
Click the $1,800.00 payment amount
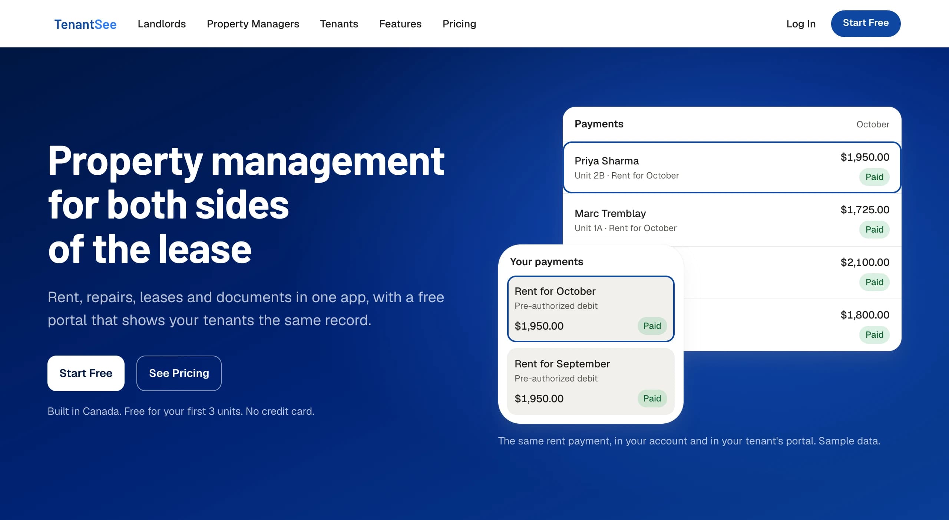click(x=865, y=315)
